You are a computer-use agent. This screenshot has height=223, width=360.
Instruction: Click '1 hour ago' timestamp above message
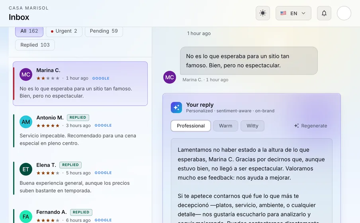[x=199, y=33]
